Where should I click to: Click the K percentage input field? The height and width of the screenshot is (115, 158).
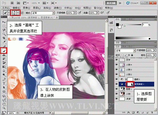click(x=145, y=25)
